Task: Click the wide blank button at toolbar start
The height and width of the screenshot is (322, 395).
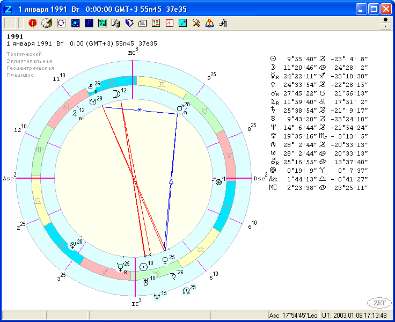Action: pyautogui.click(x=10, y=23)
